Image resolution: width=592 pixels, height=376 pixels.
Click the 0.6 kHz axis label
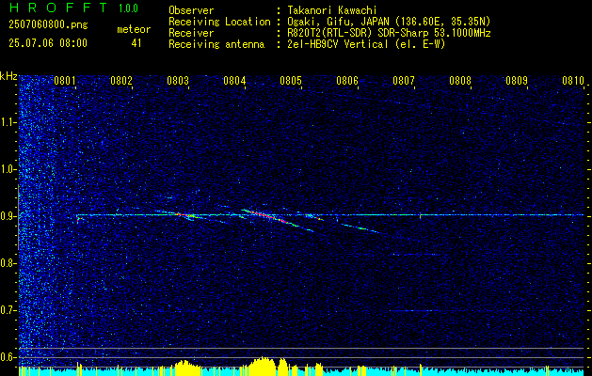coord(7,357)
